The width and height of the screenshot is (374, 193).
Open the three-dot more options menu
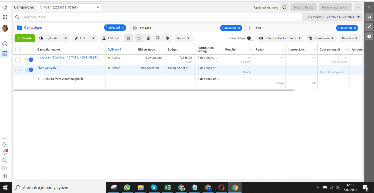coord(358,7)
